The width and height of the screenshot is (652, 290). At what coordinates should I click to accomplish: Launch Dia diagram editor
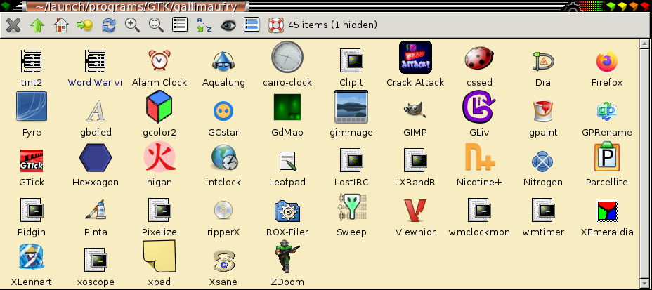click(543, 61)
